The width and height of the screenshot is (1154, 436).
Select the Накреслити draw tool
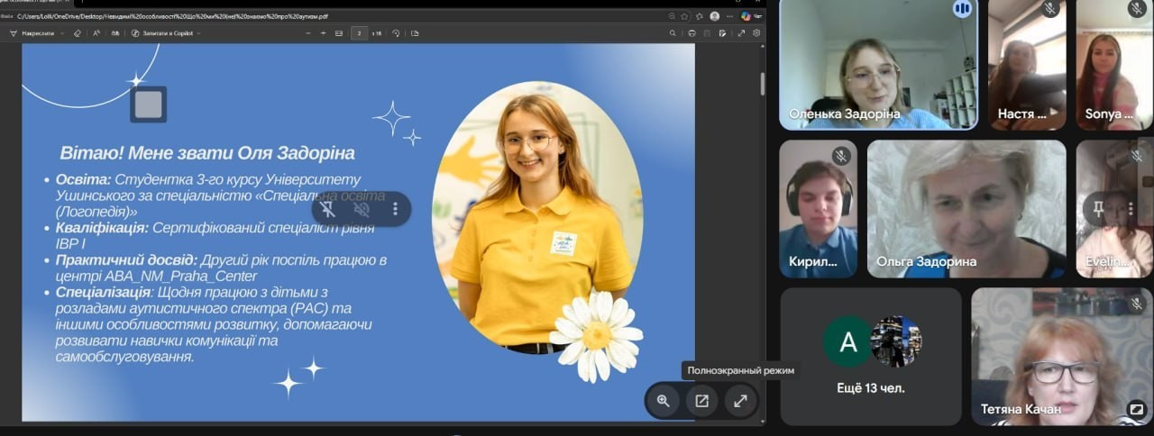point(32,33)
